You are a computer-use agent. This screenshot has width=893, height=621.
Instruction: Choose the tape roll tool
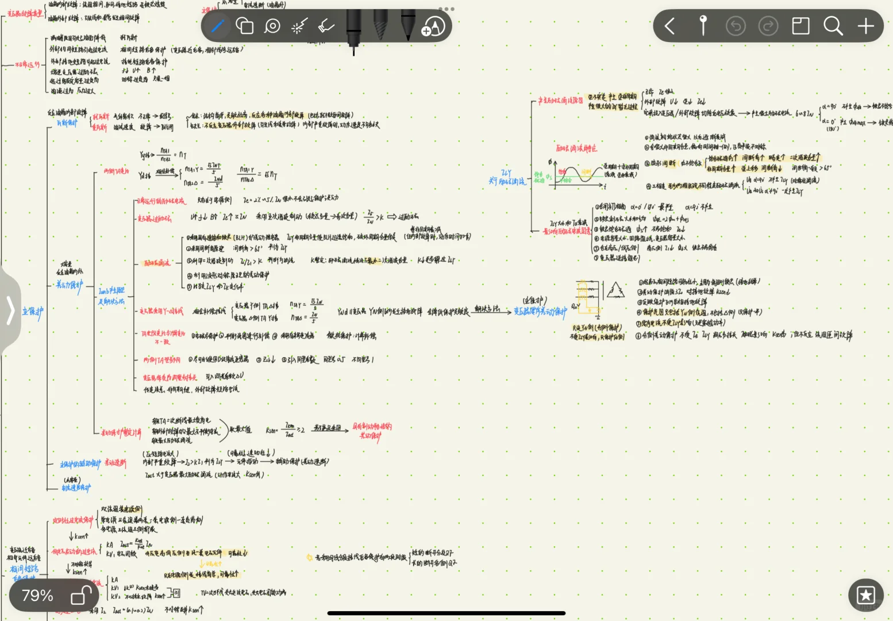[272, 26]
